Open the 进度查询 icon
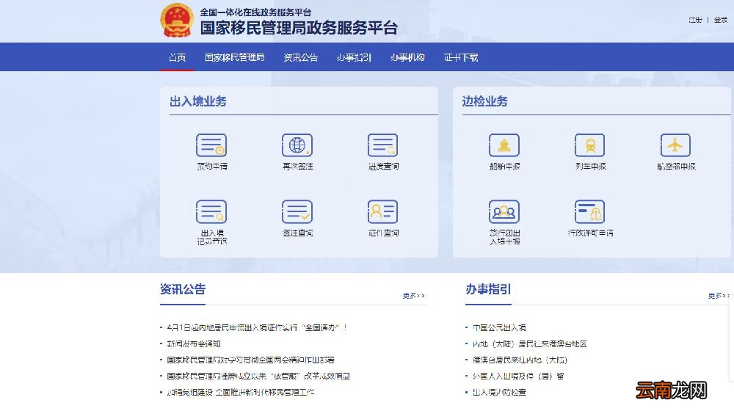The image size is (734, 411). [x=383, y=145]
